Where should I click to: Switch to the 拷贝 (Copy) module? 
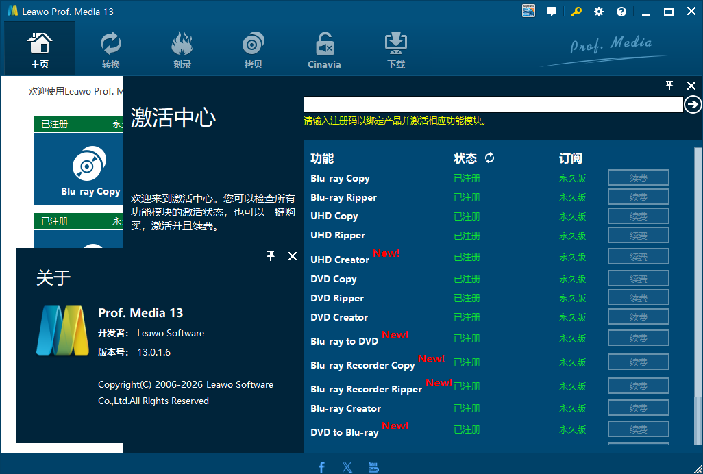pos(253,50)
